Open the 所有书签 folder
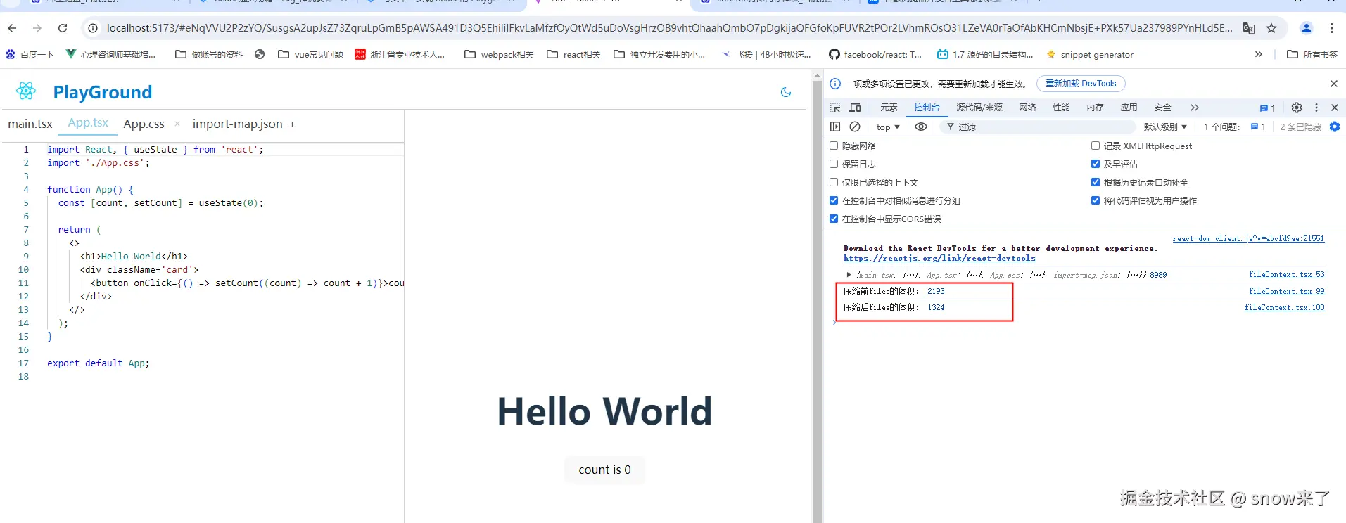 point(1312,54)
